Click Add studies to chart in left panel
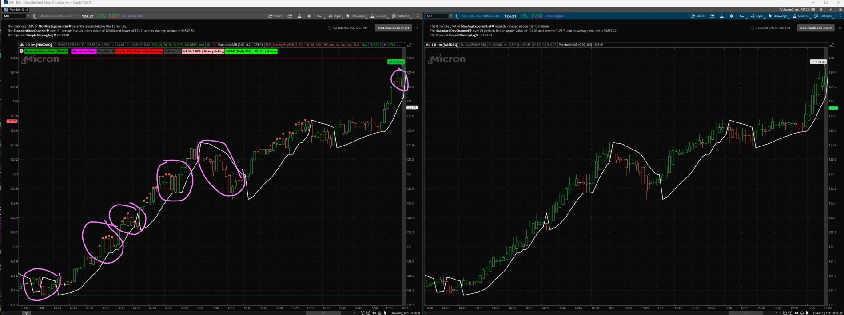 394,28
